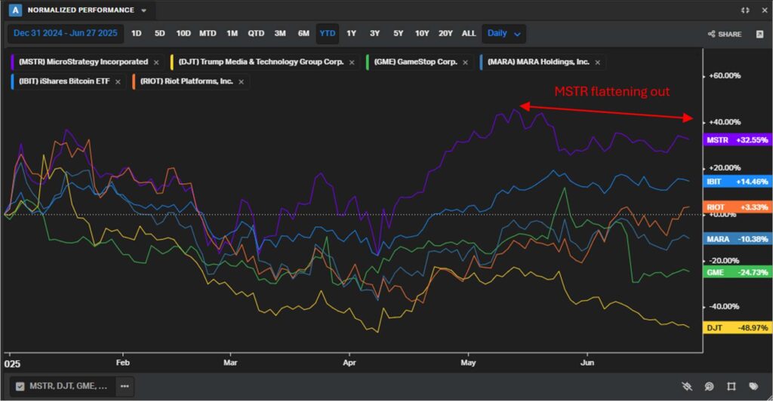
Task: Select the 10Y time range
Action: pos(422,33)
